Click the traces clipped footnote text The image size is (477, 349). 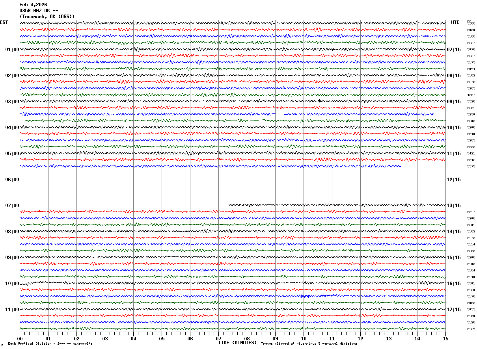[x=309, y=344]
